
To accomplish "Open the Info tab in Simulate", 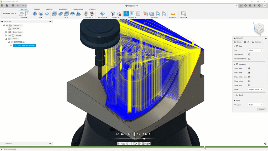I will [x=247, y=42].
